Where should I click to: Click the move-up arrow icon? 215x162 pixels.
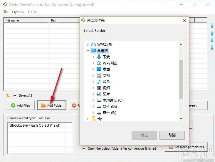212,33
